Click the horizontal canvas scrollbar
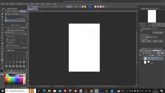This screenshot has width=165, height=93. tap(98, 86)
